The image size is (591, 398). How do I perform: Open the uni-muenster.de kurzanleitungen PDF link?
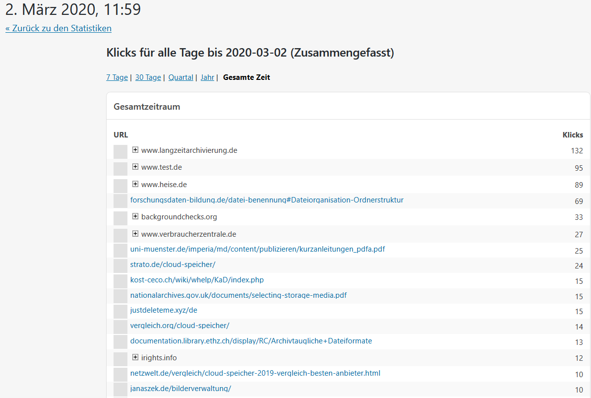point(257,249)
